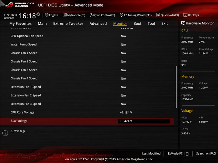This screenshot has width=218, height=163.
Task: Switch to the Tool tab
Action: tap(151, 24)
